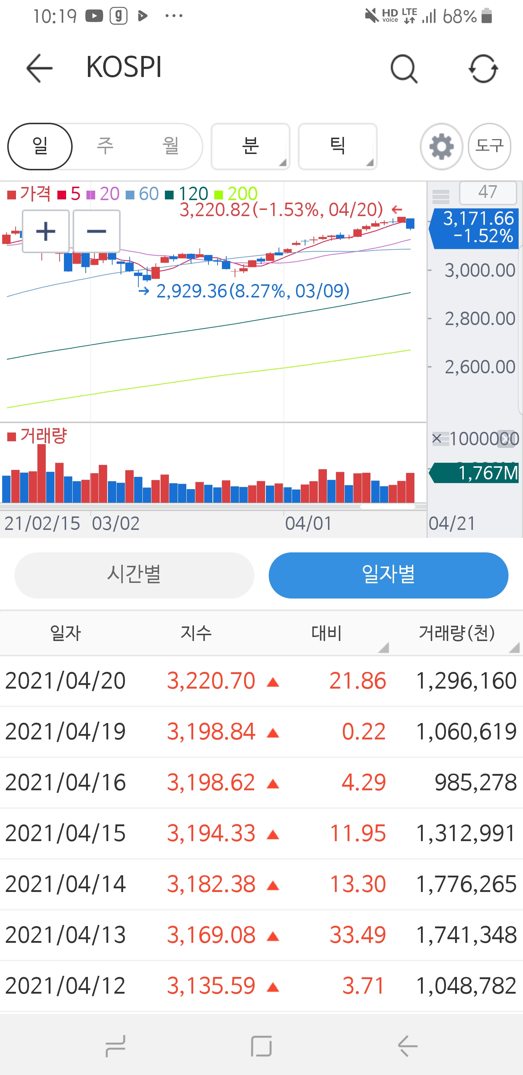
Task: Select the 2021/04/19 row date
Action: pos(65,731)
